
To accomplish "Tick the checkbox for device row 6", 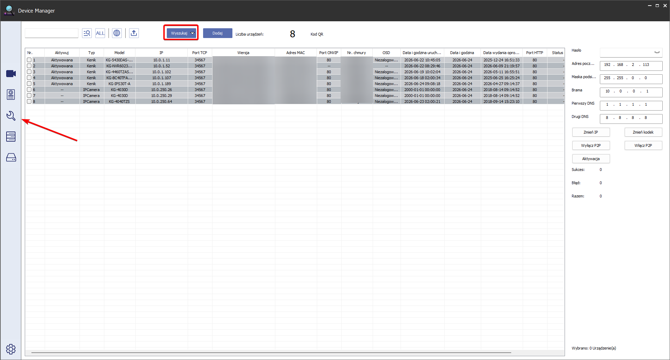I will [x=29, y=90].
